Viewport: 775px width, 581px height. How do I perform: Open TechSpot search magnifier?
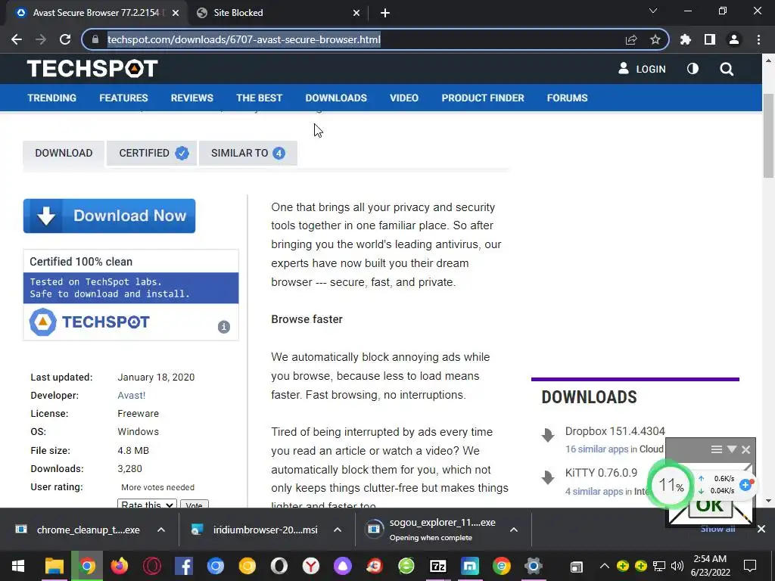[727, 69]
